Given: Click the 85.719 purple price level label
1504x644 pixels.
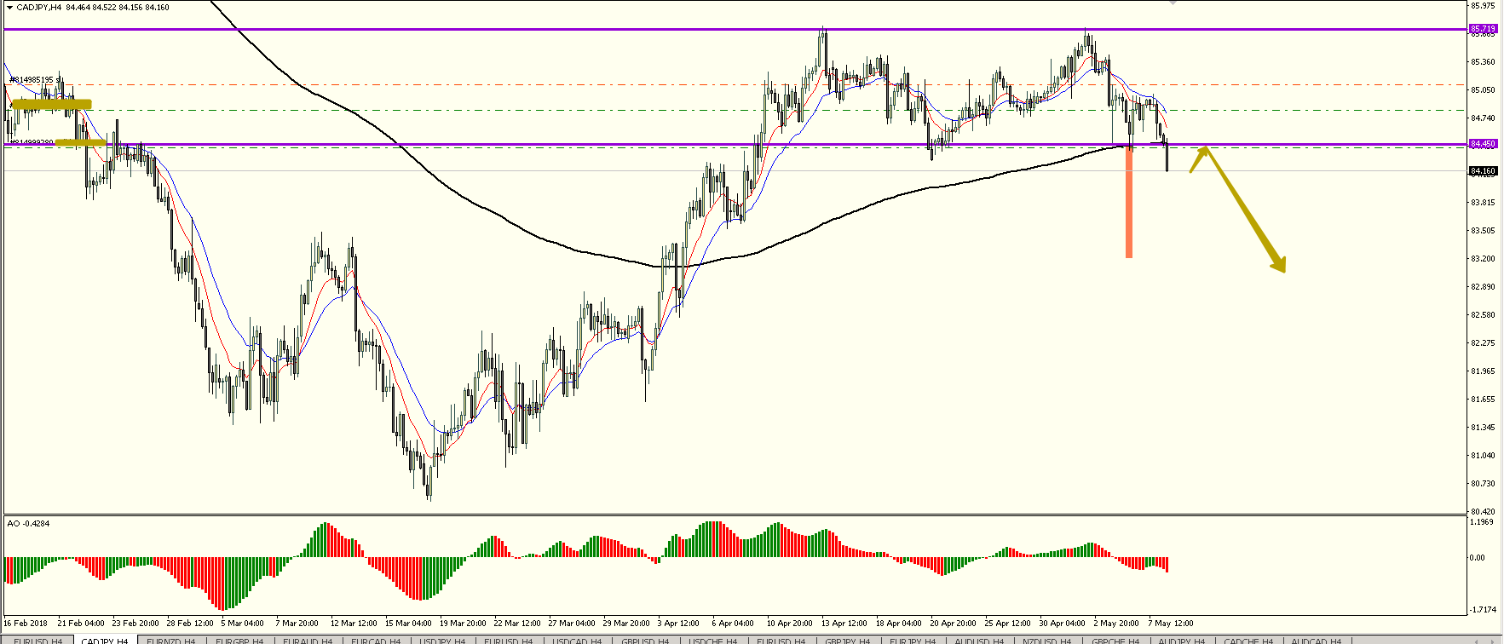Looking at the screenshot, I should pyautogui.click(x=1483, y=29).
